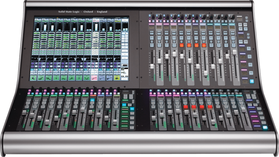Turn off cyan-lit button on lower-left ninth strip
Screen dimensions: 279x157
(x=92, y=100)
